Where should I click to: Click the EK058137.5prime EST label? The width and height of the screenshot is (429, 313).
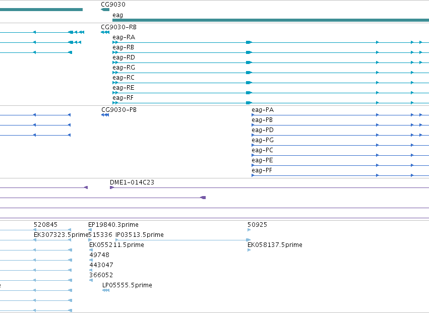coord(275,245)
